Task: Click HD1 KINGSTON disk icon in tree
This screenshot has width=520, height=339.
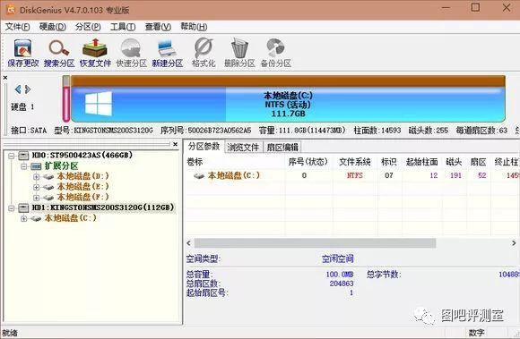Action: pyautogui.click(x=23, y=208)
